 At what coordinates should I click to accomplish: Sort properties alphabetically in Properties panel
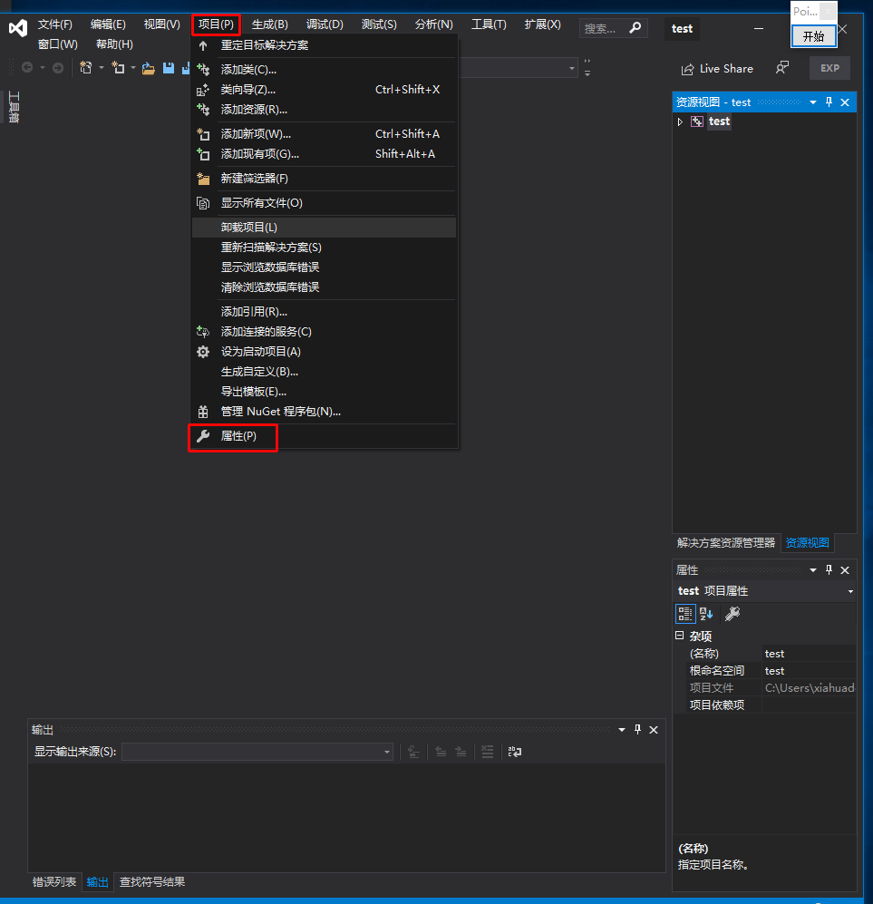[x=705, y=613]
